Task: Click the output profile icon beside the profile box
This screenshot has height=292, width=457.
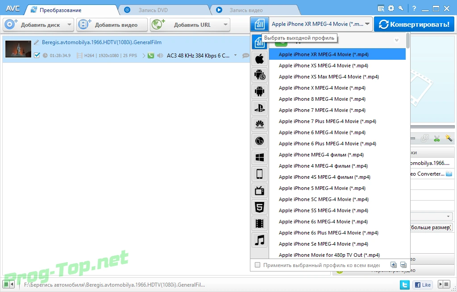Action: click(x=259, y=24)
